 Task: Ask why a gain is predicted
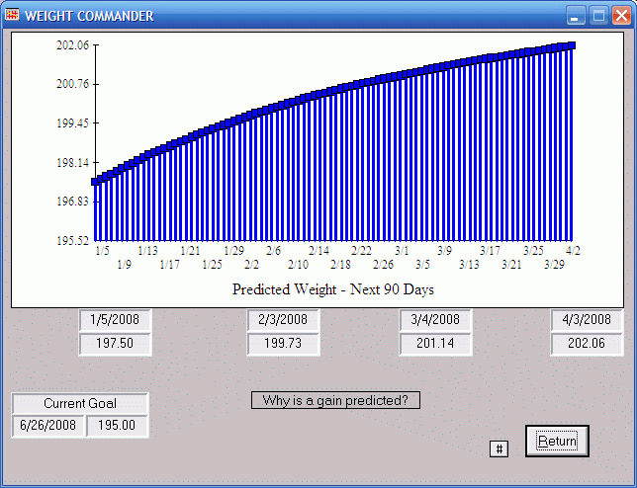click(x=336, y=400)
